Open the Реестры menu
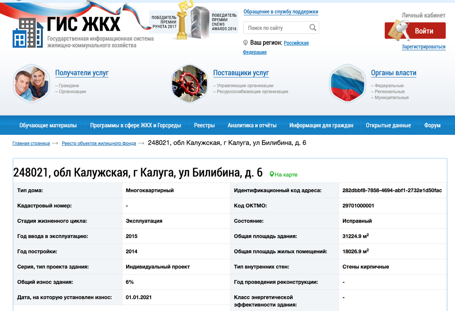 point(204,125)
